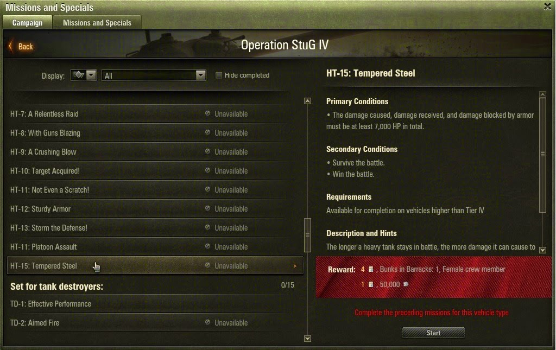This screenshot has width=556, height=350.
Task: Open the vehicle type display dropdown
Action: (x=83, y=75)
